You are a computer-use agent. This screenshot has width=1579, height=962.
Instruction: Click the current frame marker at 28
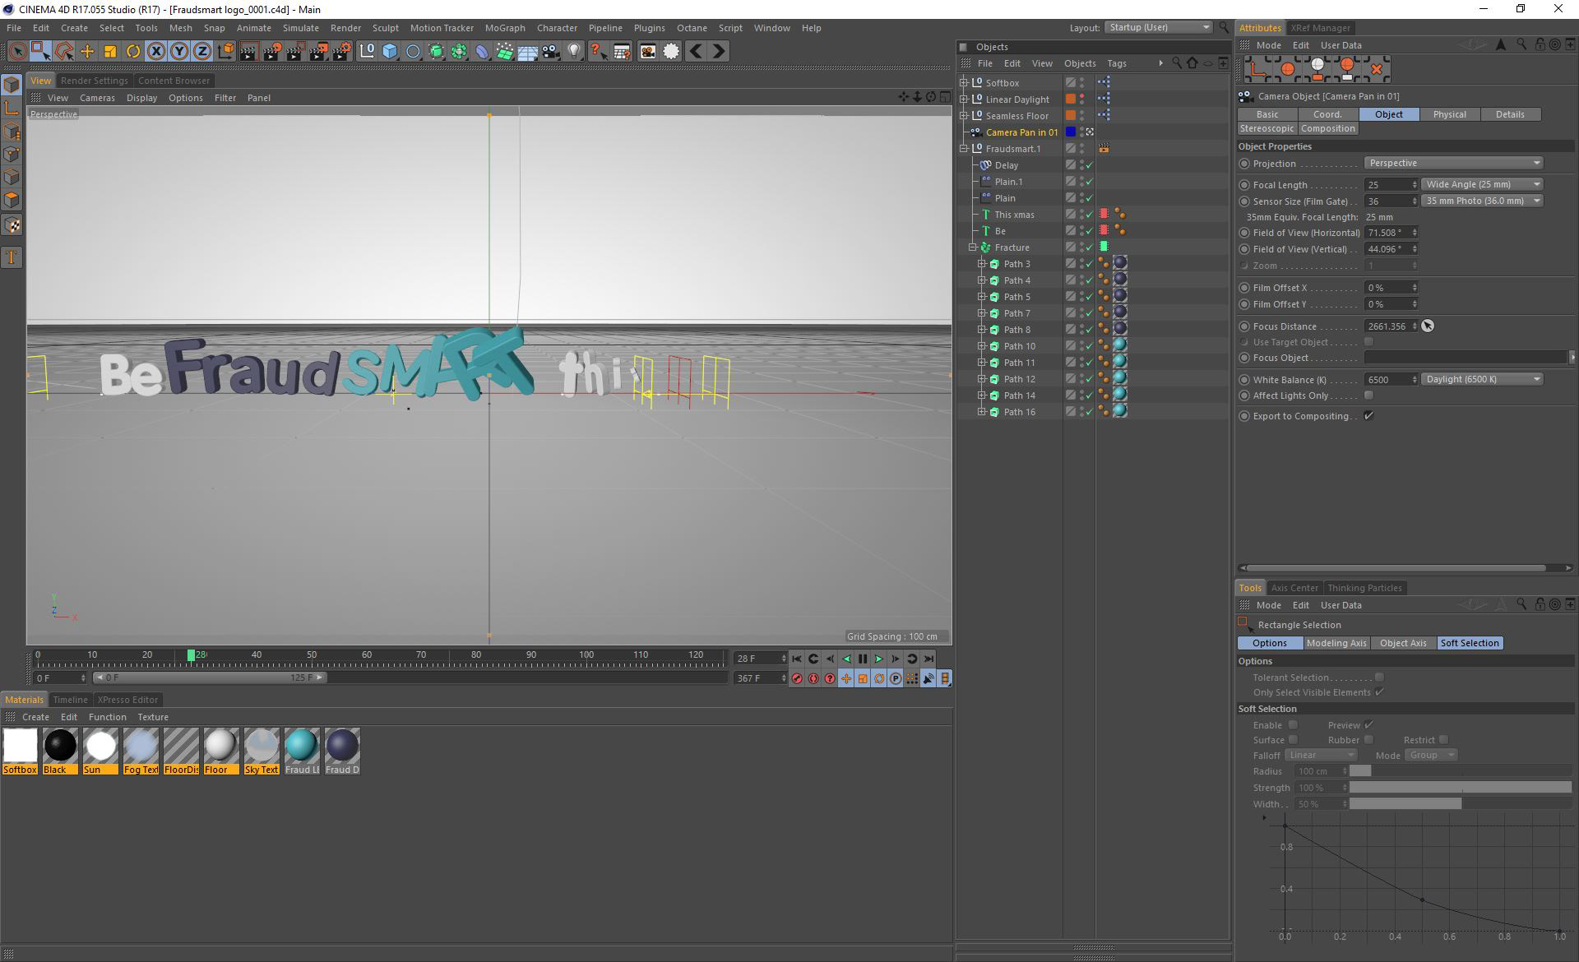pos(191,655)
